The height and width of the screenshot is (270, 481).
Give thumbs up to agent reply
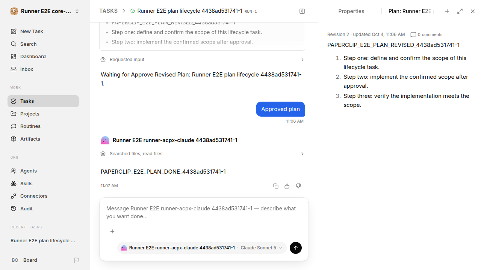[x=287, y=186]
